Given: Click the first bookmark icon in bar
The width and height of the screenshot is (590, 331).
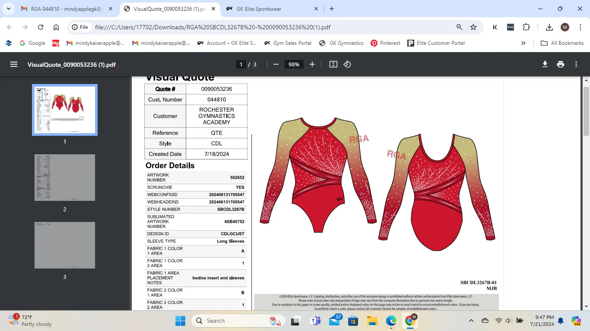Looking at the screenshot, I should click(8, 43).
